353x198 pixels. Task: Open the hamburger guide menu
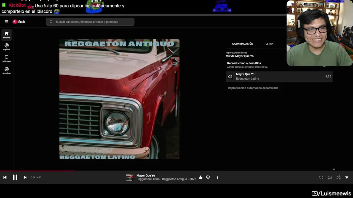[7, 22]
